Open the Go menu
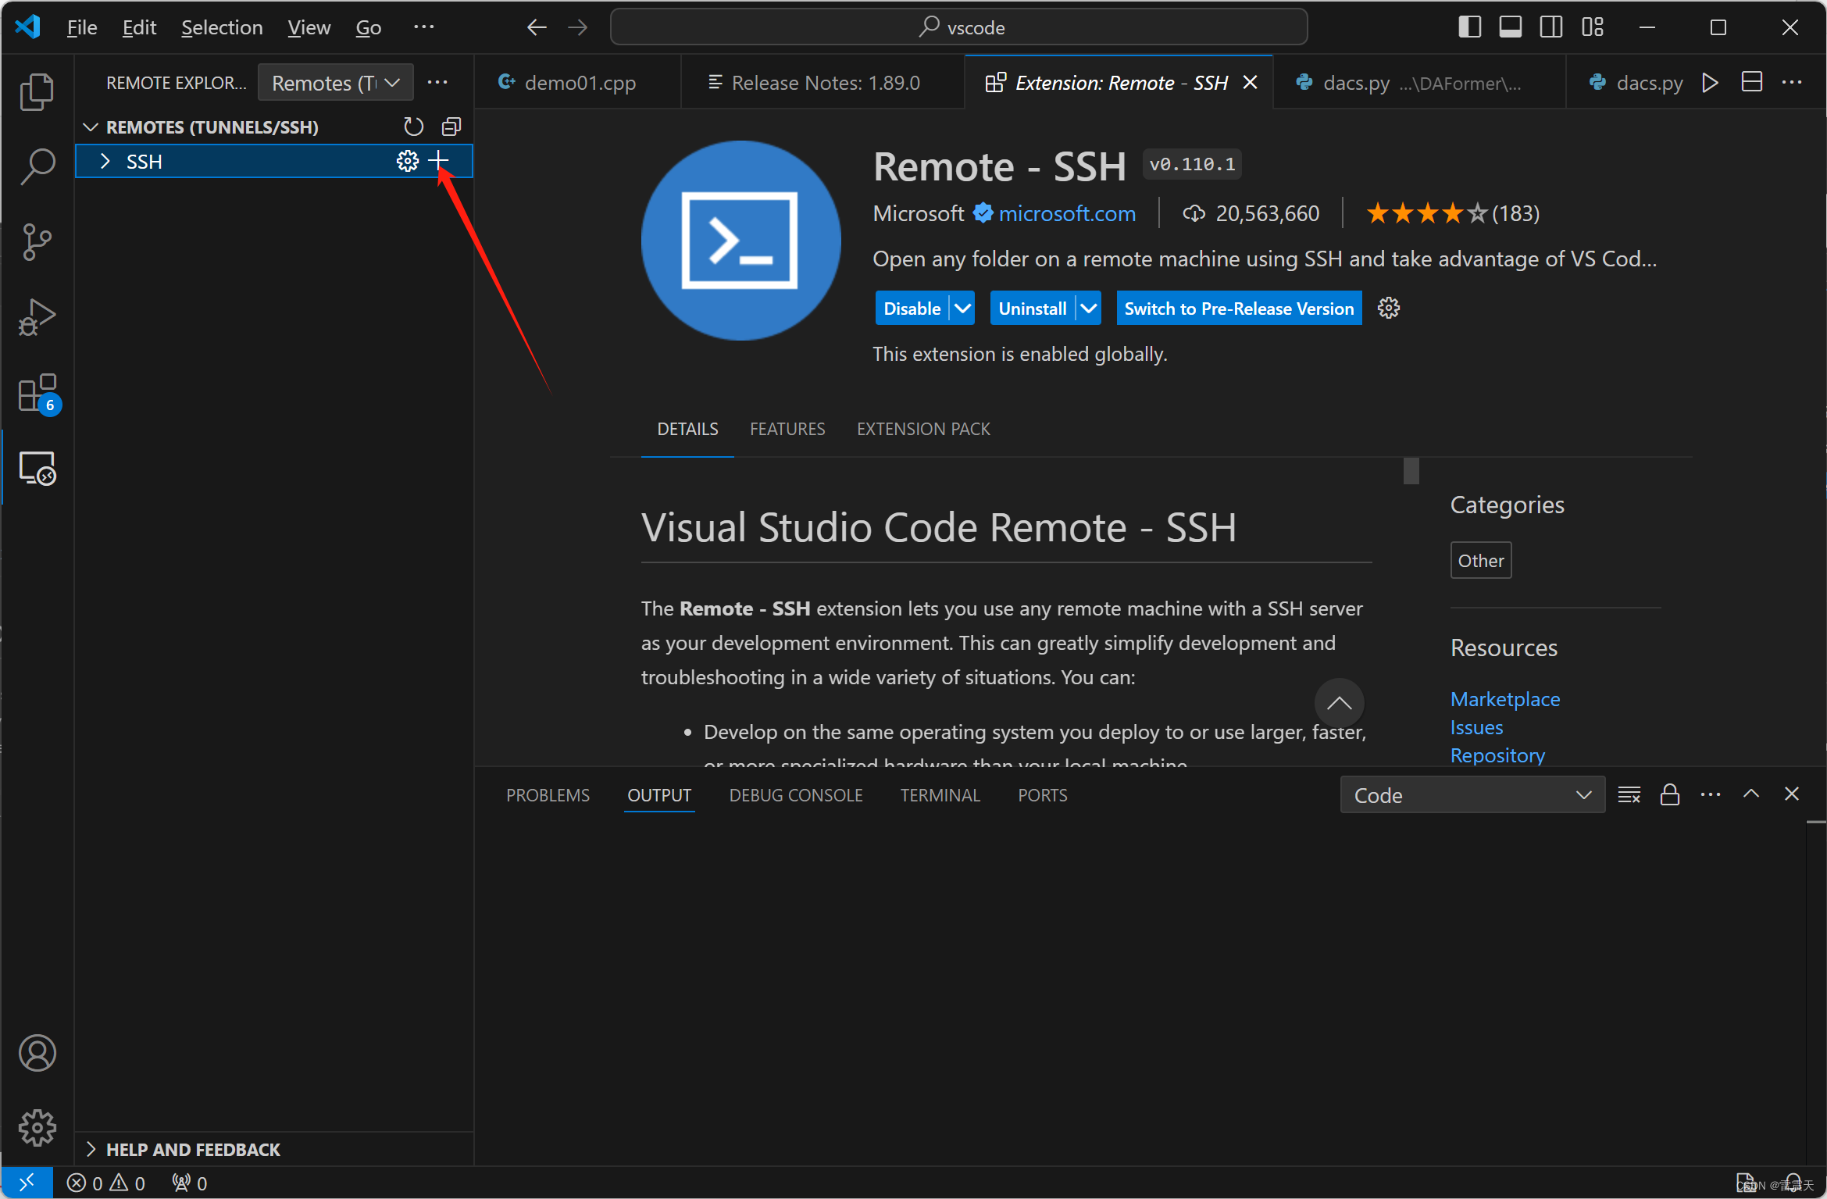The image size is (1827, 1199). click(x=368, y=27)
